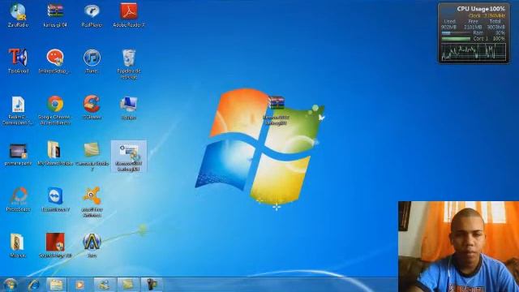Open the Windows Start menu orb

click(x=10, y=285)
